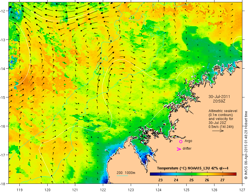Screen dimensions: 248x192
Task: Click the longitude label 119
Action: [x=20, y=190]
